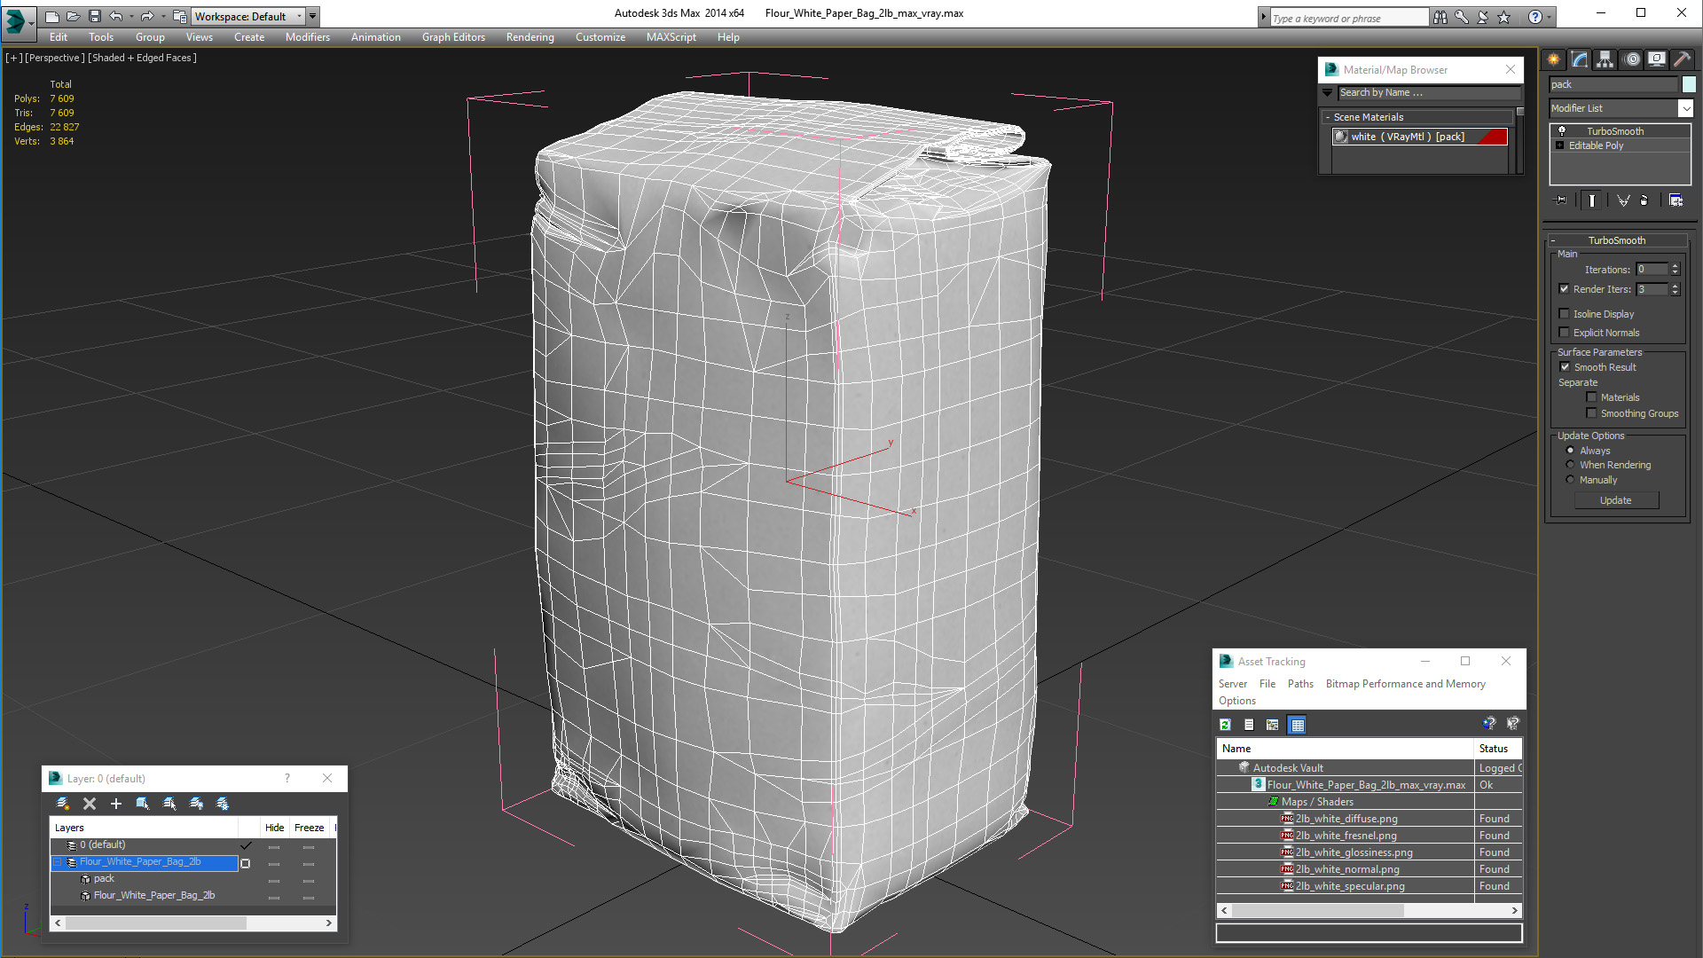Open the undo history dropdown arrow

[131, 16]
